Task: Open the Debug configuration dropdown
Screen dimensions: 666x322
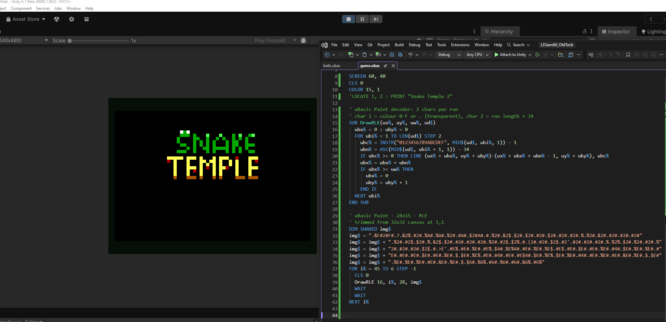Action: [449, 55]
